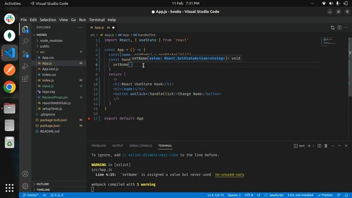This screenshot has width=352, height=198.
Task: Close the terminal panel
Action: pos(346,146)
